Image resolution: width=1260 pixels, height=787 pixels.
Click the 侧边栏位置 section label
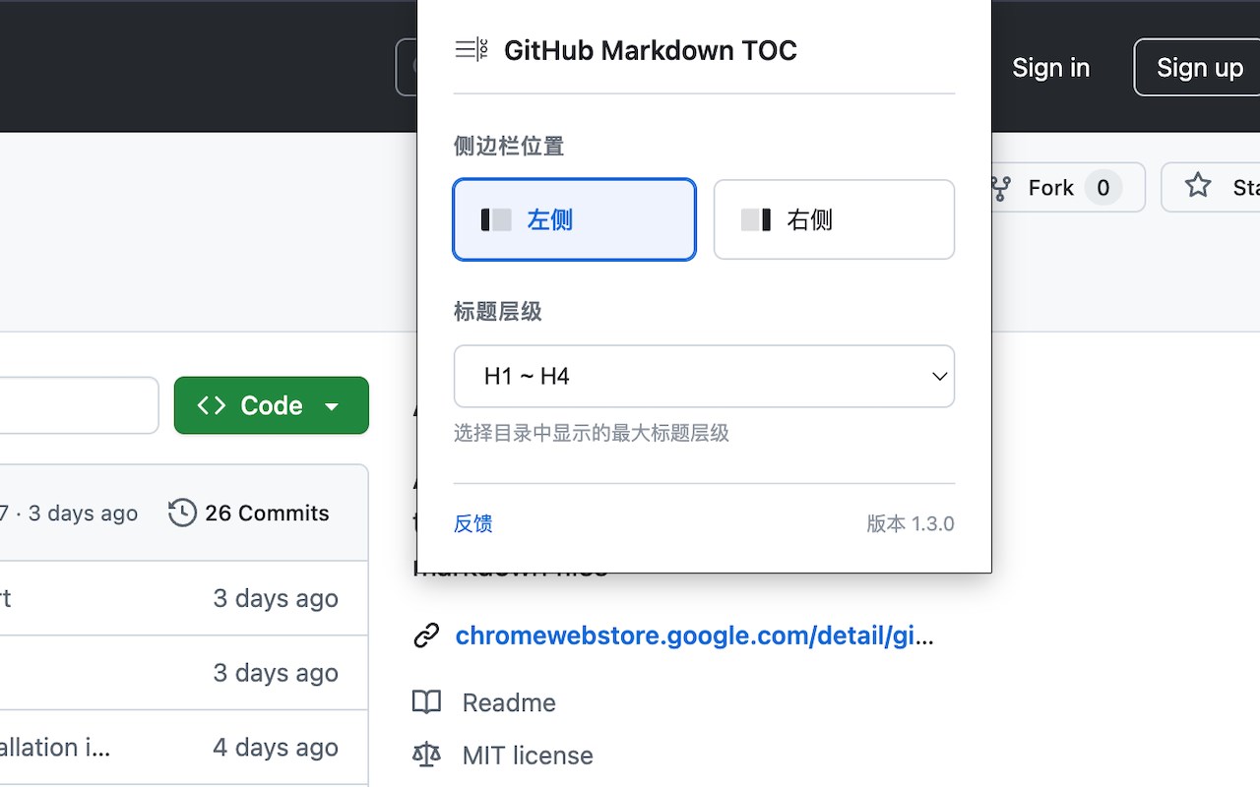pyautogui.click(x=509, y=147)
